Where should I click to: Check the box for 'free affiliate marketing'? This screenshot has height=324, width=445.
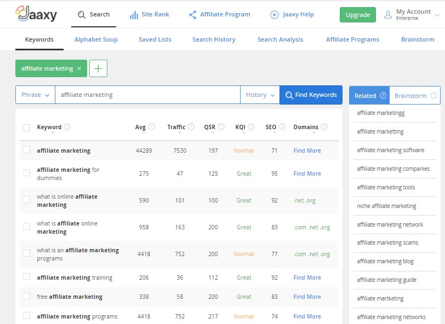pos(27,296)
